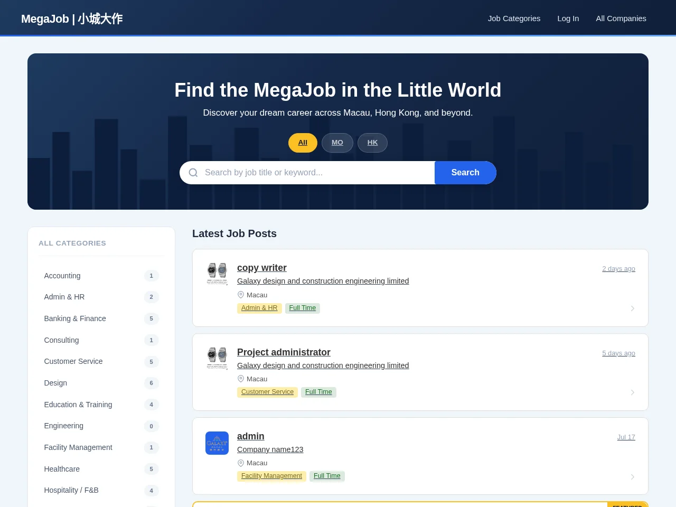
Task: Open the copy writer job title
Action: [x=262, y=268]
